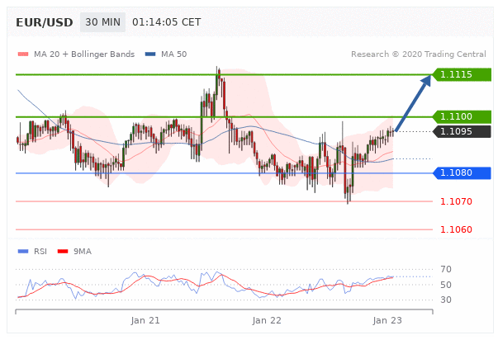The image size is (498, 340).
Task: Click the 1.1095 current price label
Action: pos(462,131)
